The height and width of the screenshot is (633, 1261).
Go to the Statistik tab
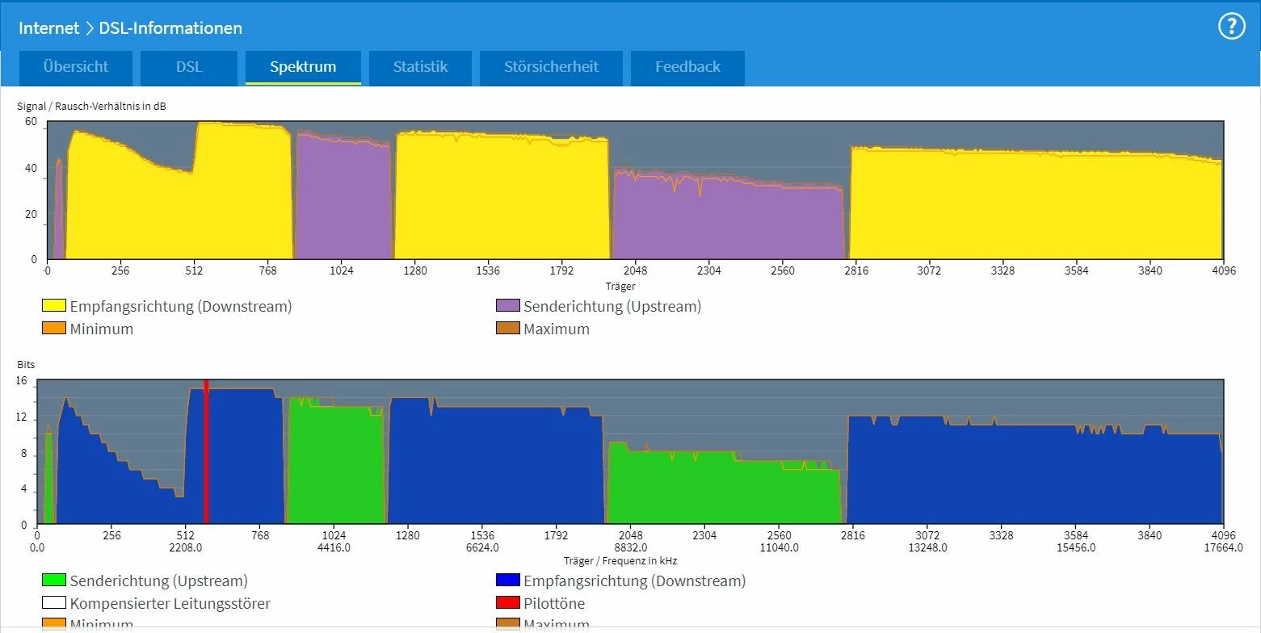420,67
